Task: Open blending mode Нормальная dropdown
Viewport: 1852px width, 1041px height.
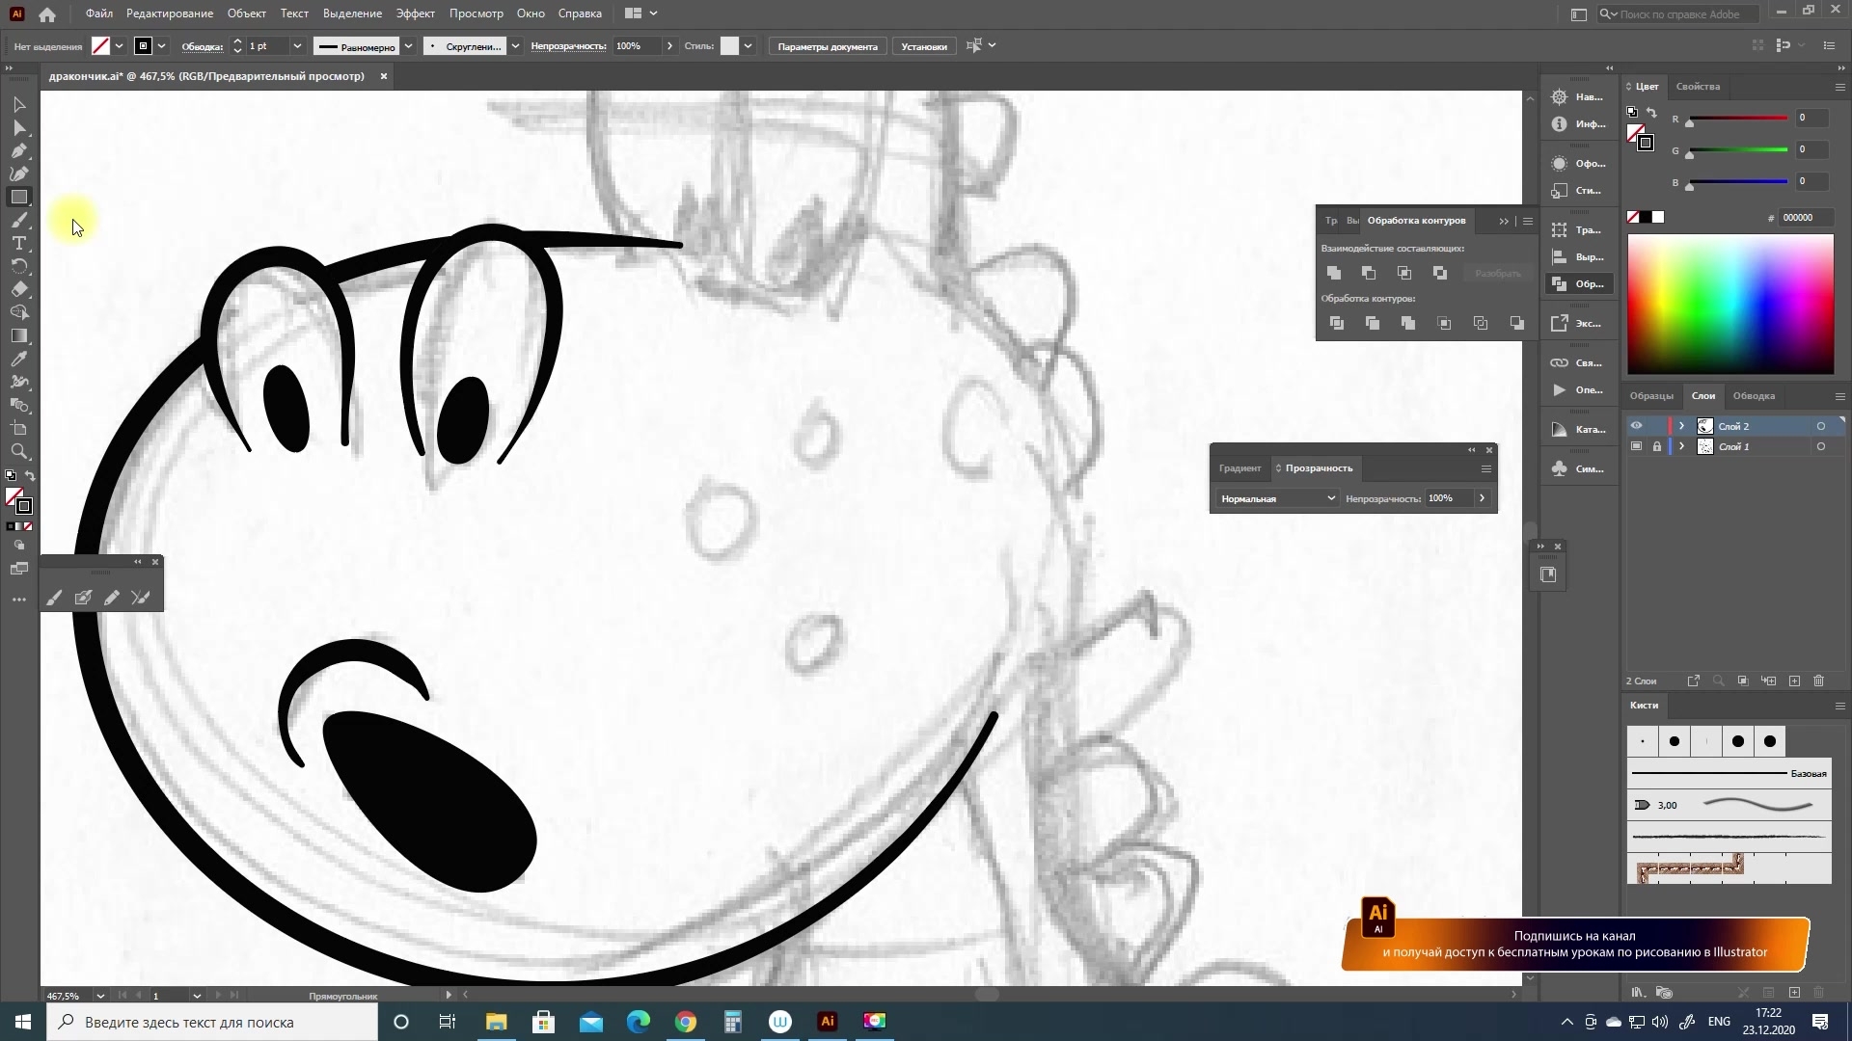Action: pos(1276,498)
